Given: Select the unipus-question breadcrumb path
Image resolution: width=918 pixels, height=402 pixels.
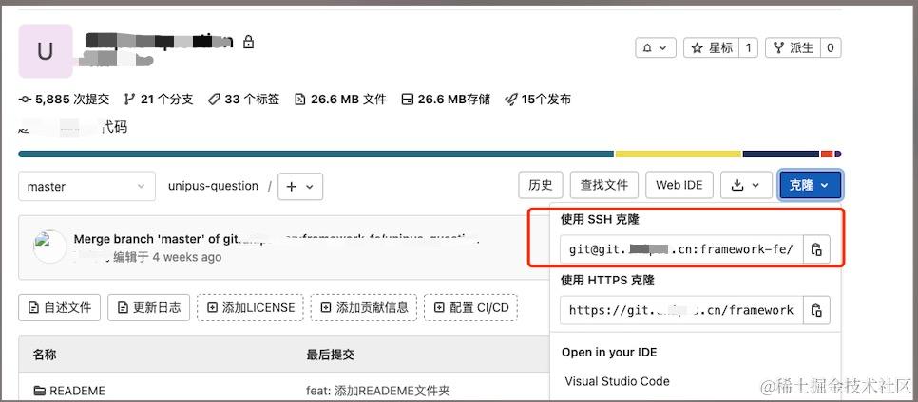Looking at the screenshot, I should [213, 186].
